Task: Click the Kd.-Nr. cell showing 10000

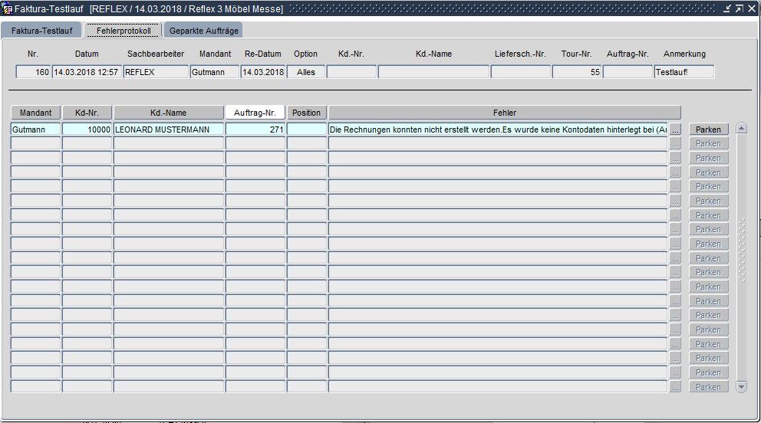Action: point(87,130)
